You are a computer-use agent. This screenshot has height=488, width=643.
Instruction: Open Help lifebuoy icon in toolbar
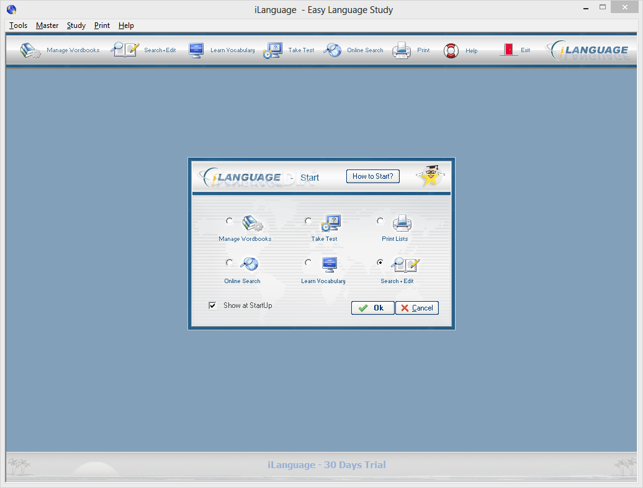pyautogui.click(x=451, y=51)
